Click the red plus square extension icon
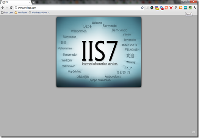 (166, 8)
